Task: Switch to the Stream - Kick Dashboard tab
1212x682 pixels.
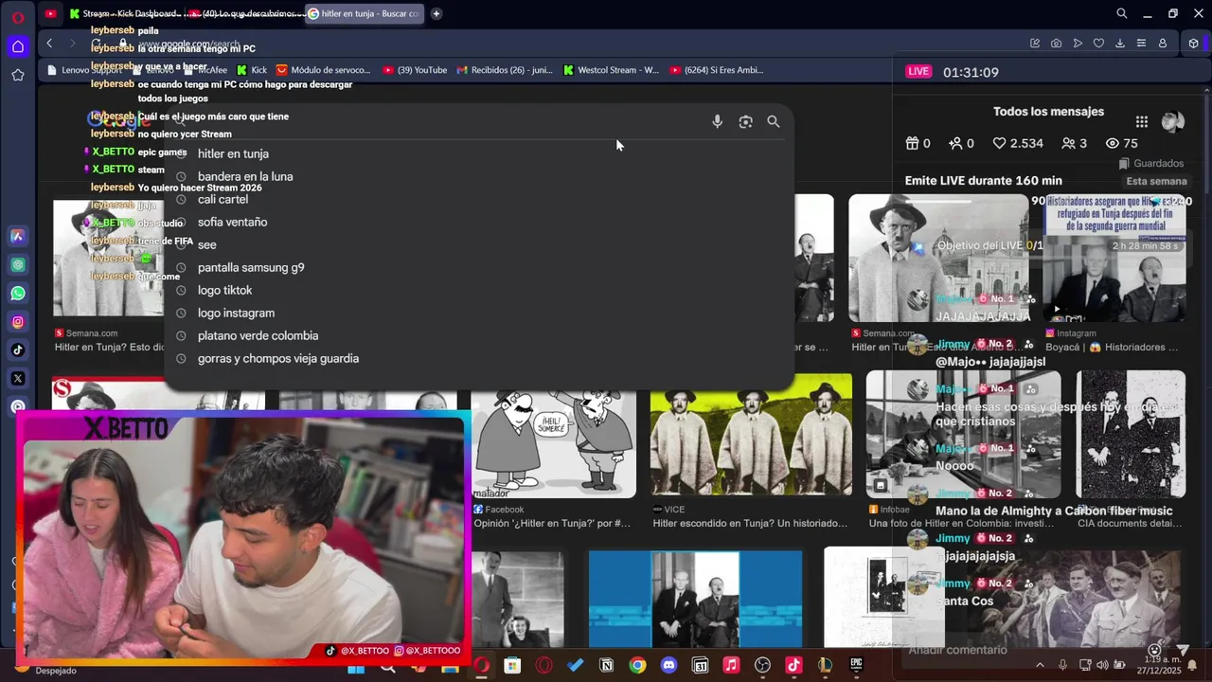Action: [123, 13]
